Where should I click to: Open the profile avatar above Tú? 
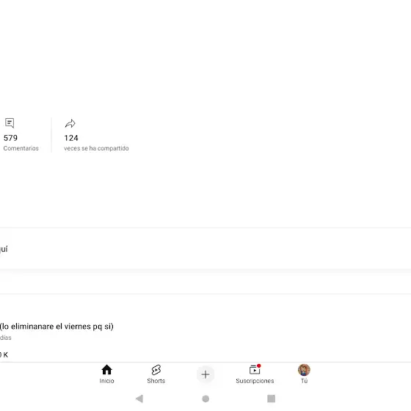(x=304, y=370)
